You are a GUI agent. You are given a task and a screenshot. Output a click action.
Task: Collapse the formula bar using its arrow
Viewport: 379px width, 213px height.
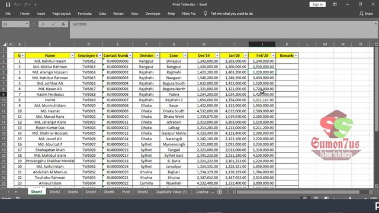[375, 24]
